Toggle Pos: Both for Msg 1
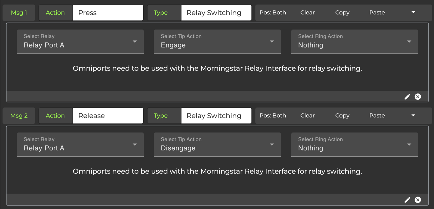This screenshot has height=209, width=434. [273, 12]
